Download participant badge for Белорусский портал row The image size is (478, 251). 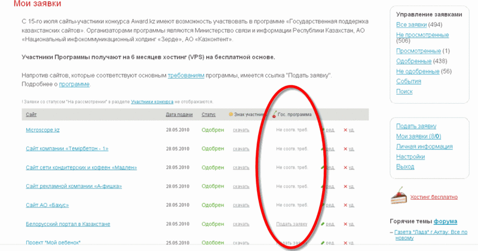(241, 224)
